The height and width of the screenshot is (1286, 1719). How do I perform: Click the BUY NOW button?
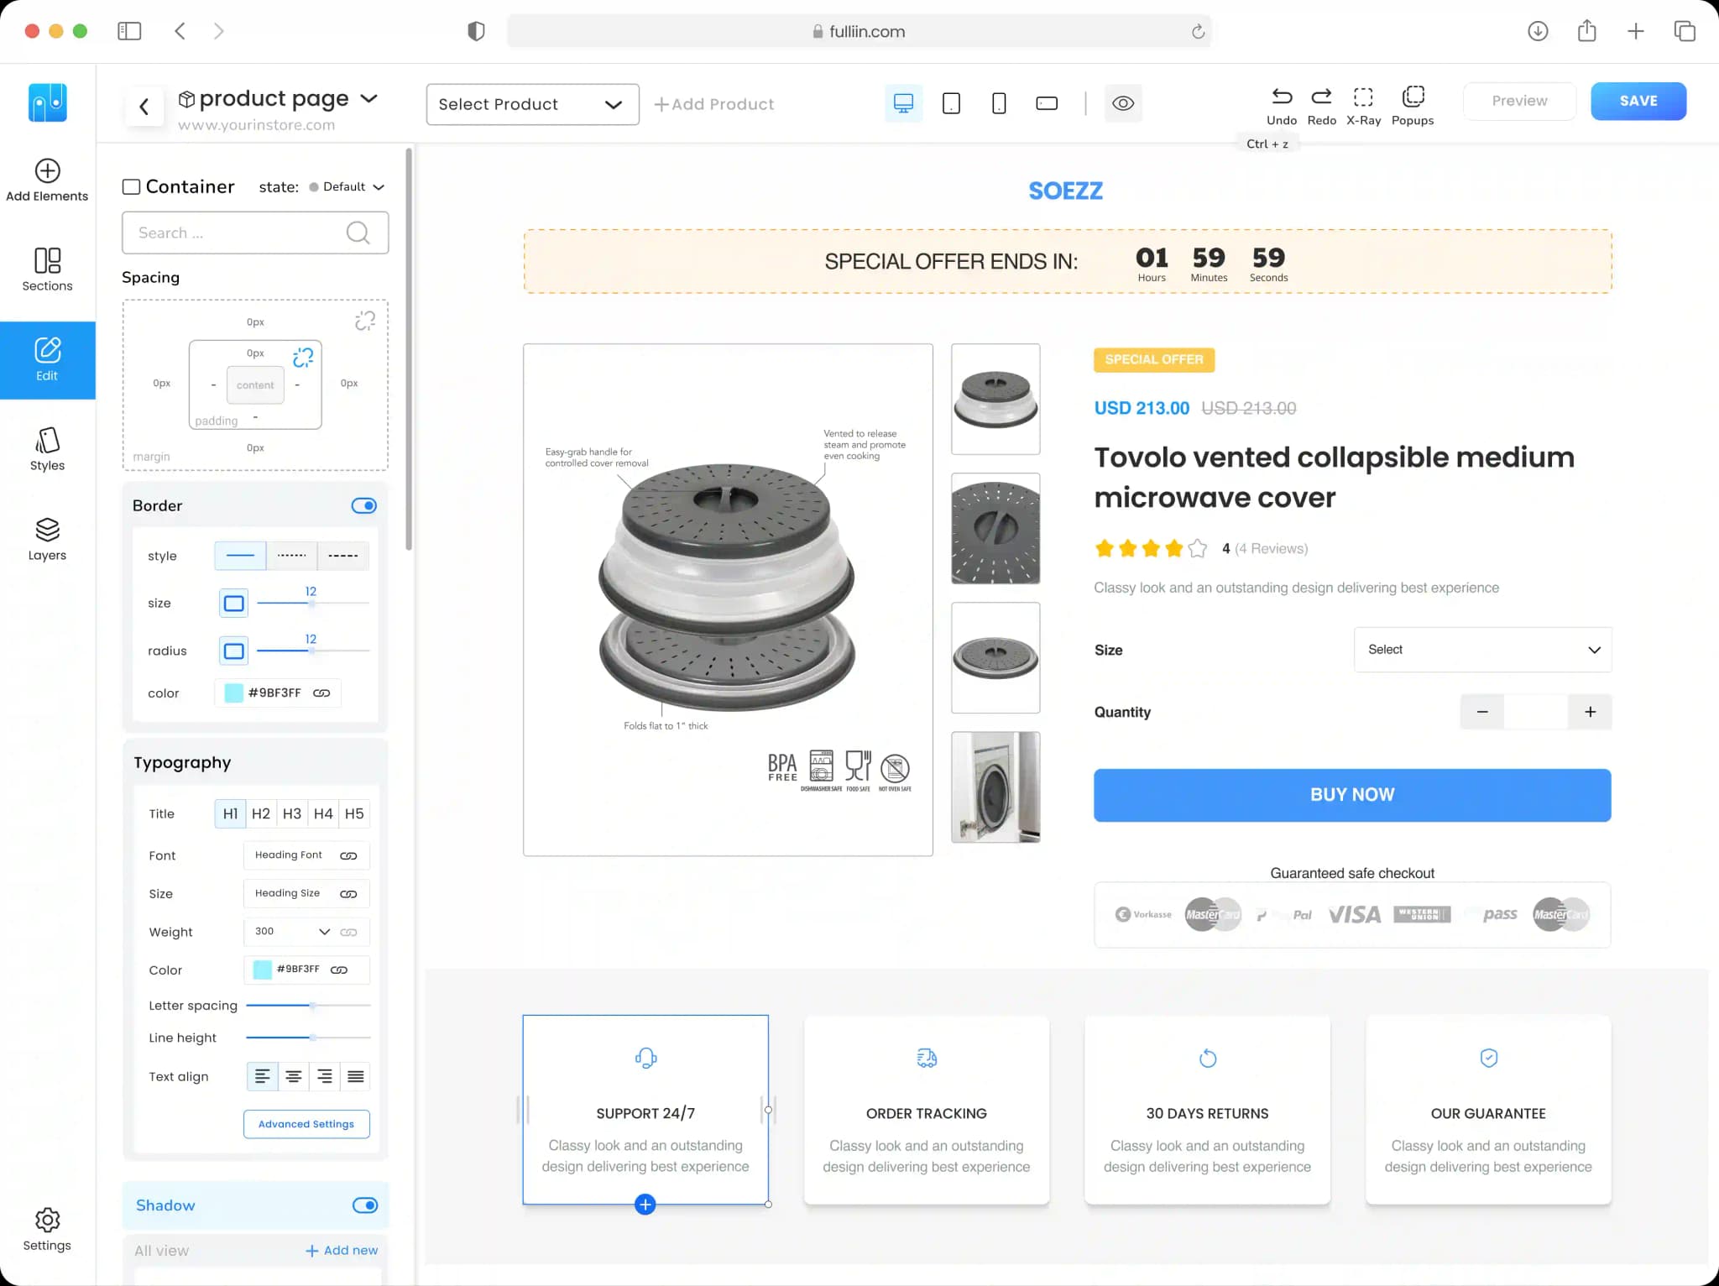[1352, 795]
